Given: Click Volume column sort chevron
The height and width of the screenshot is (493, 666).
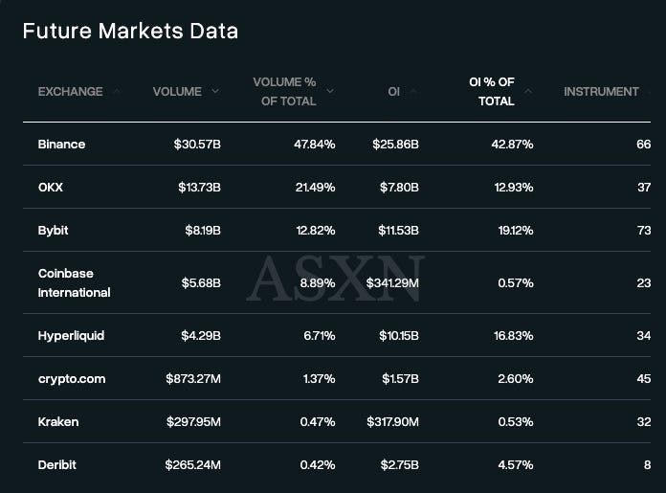Looking at the screenshot, I should tap(215, 91).
